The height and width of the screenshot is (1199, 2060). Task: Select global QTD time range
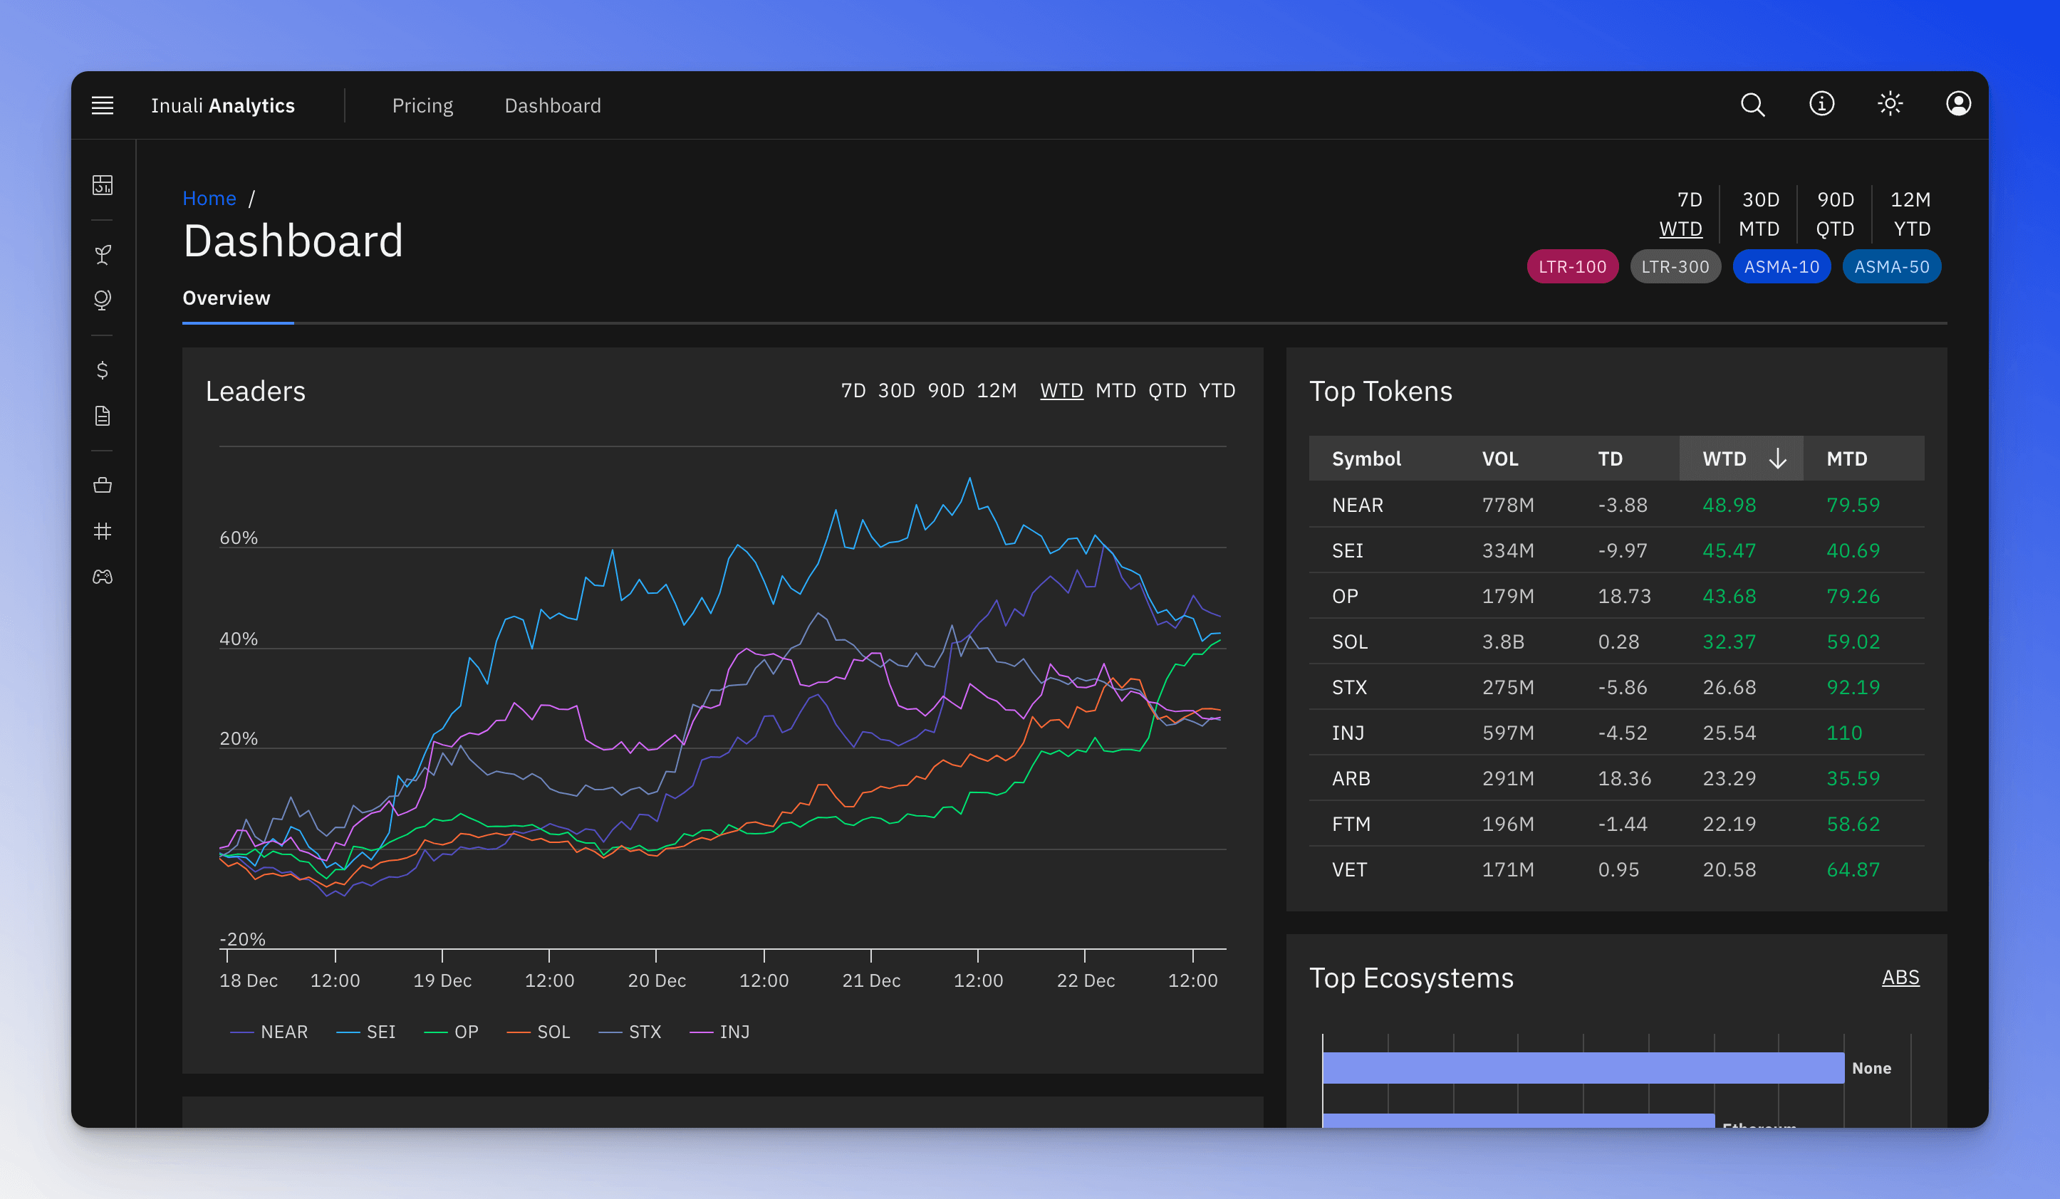click(x=1835, y=229)
